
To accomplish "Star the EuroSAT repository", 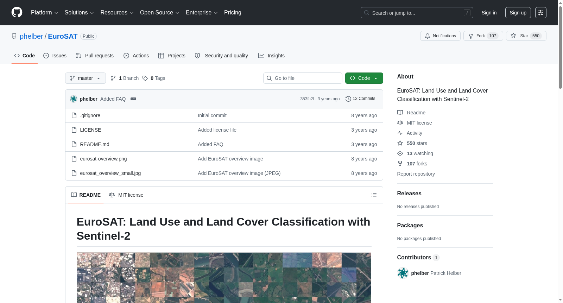I will click(x=526, y=36).
